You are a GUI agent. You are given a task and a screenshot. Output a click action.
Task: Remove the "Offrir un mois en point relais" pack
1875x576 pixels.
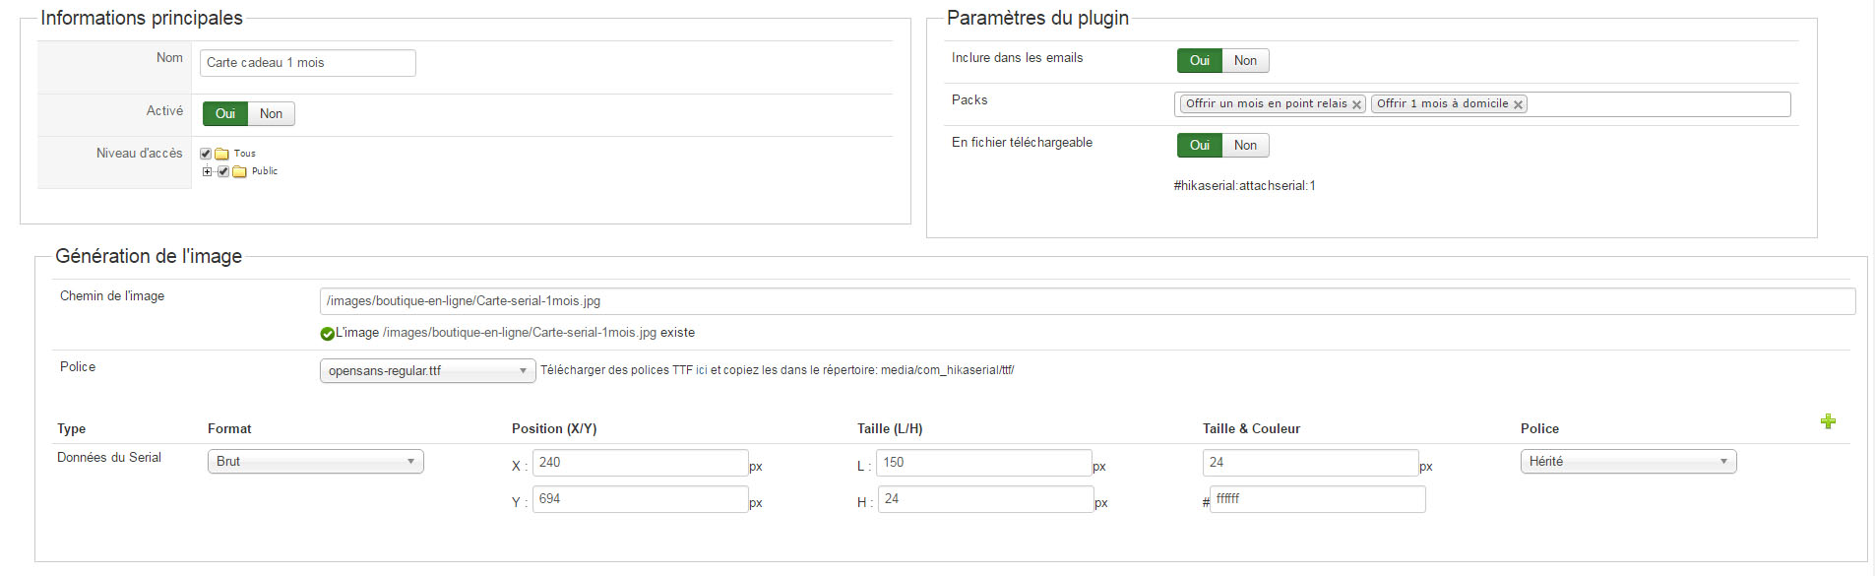pyautogui.click(x=1356, y=104)
